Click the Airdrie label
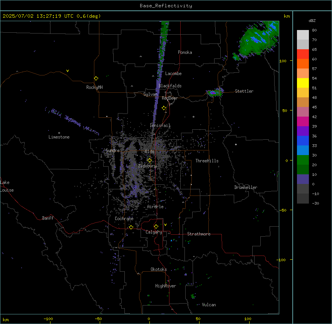The width and height of the screenshot is (332, 324). [x=155, y=207]
